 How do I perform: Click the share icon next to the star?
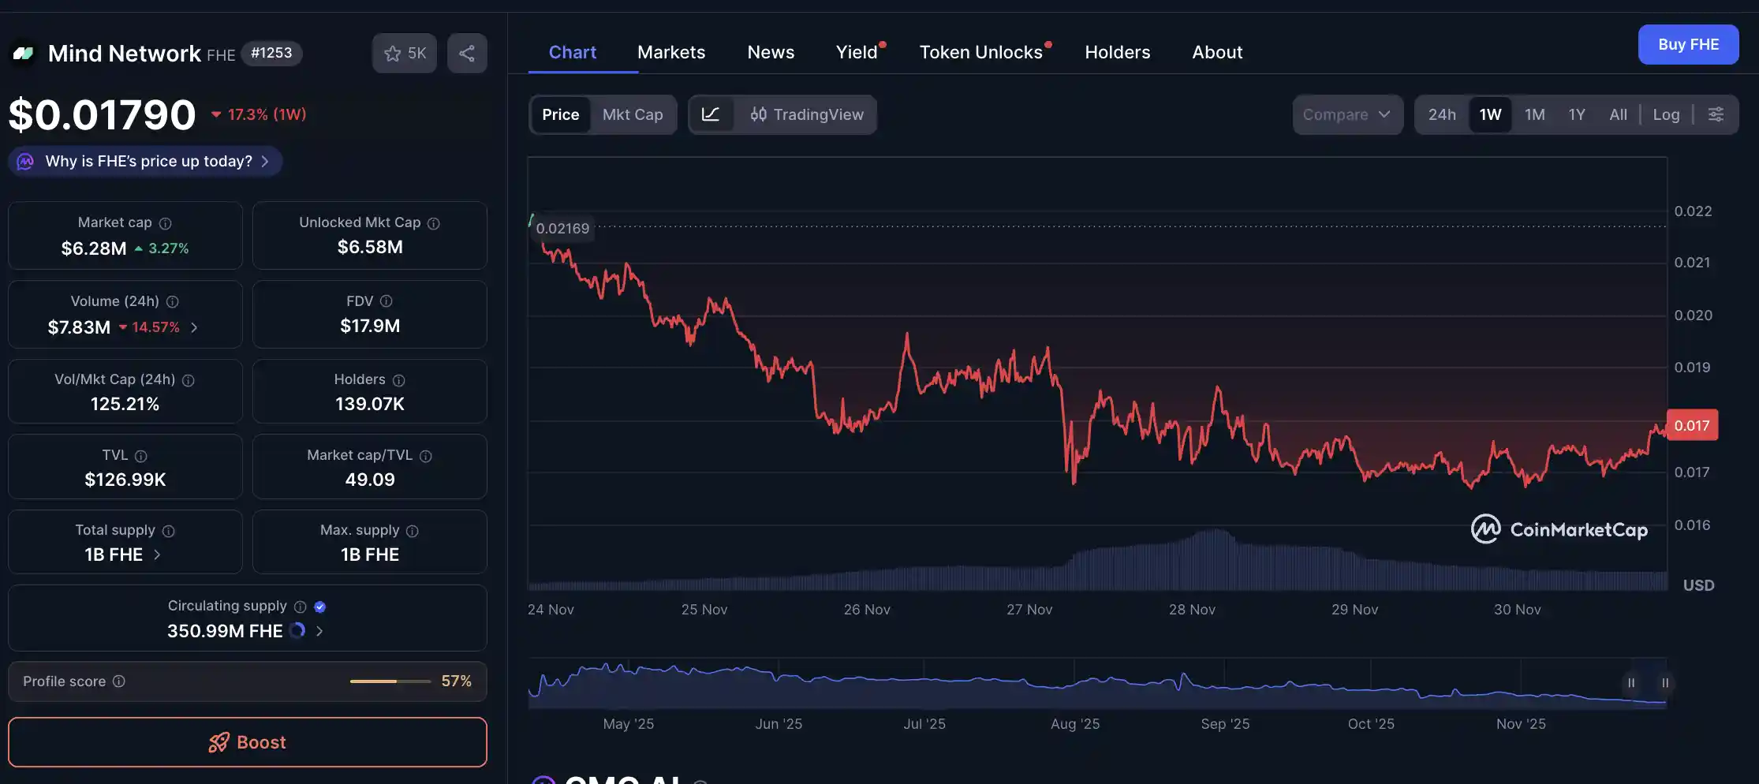coord(467,53)
